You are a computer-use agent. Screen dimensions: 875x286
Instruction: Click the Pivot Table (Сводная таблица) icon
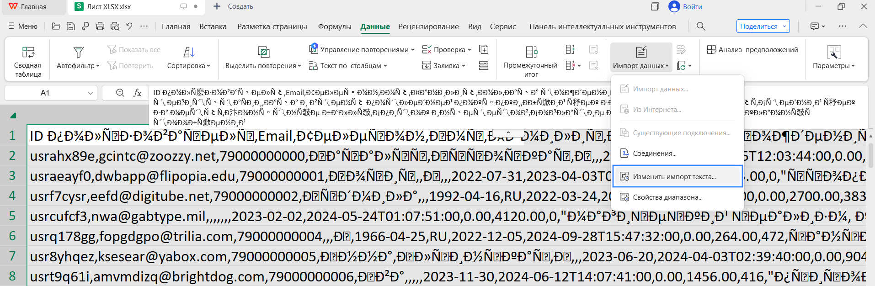28,53
